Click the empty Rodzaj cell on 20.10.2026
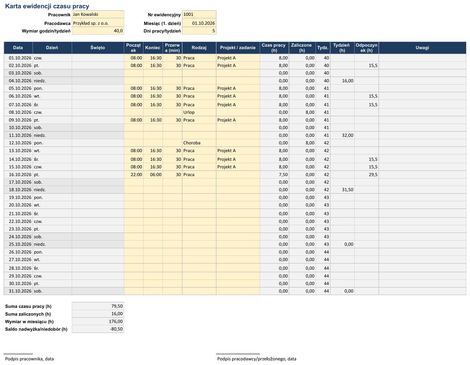470x365 pixels. pyautogui.click(x=199, y=205)
